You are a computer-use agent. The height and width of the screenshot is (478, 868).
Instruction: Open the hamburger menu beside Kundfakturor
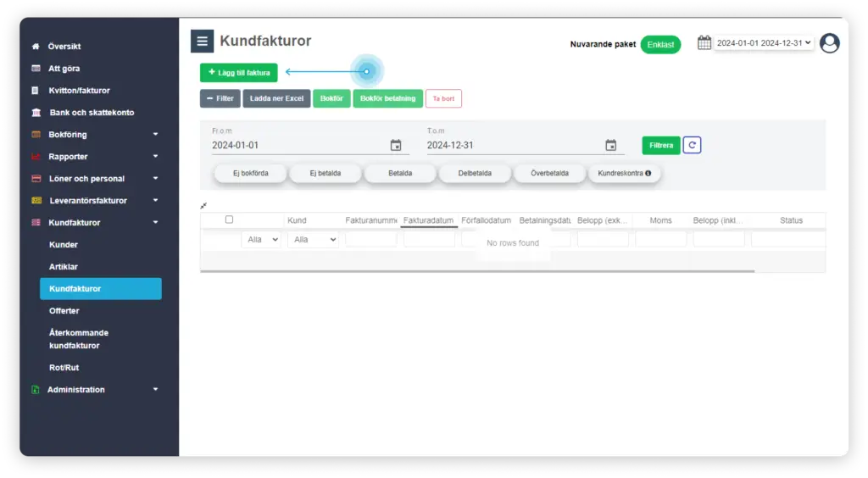[x=202, y=41]
